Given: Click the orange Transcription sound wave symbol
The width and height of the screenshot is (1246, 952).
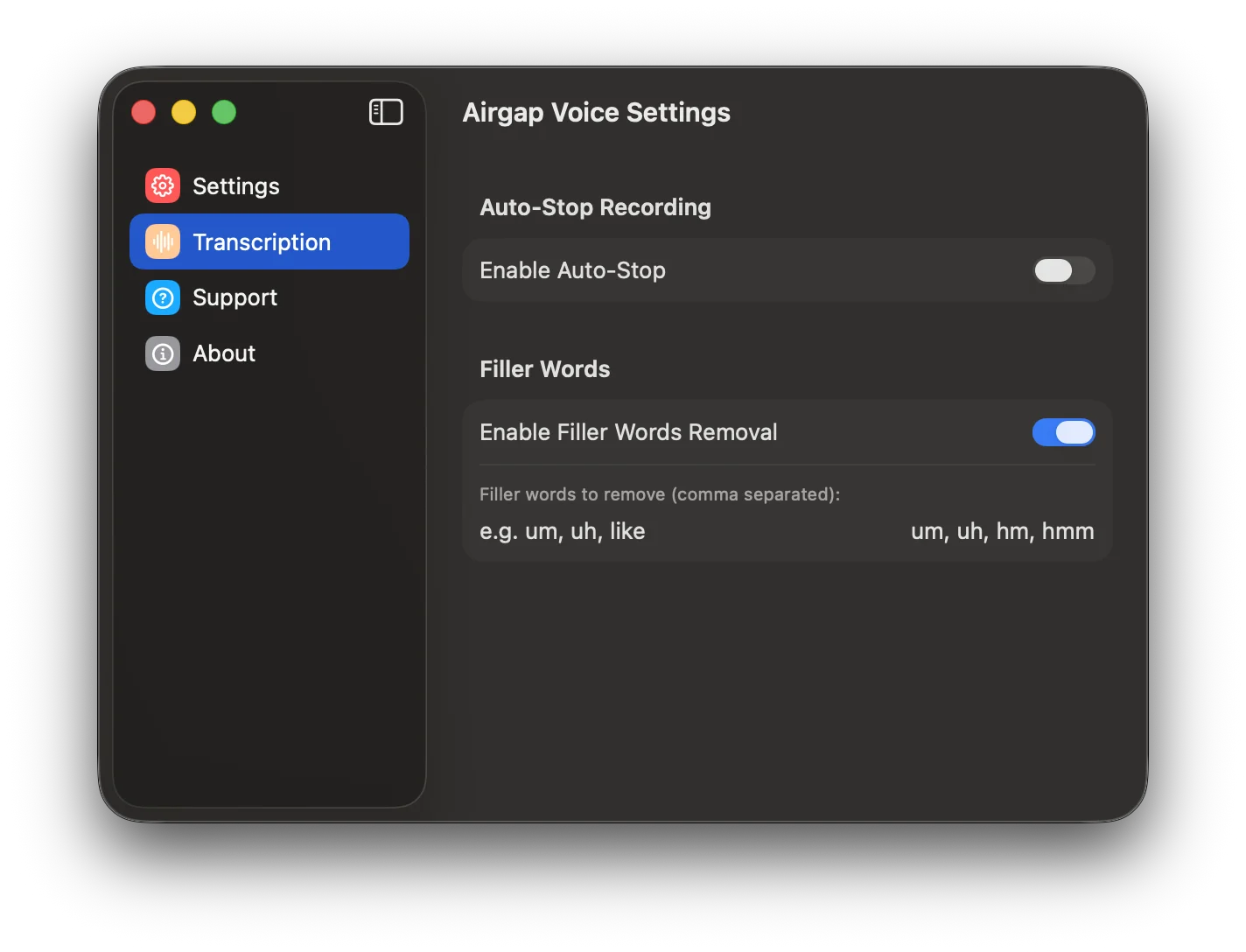Looking at the screenshot, I should tap(162, 241).
